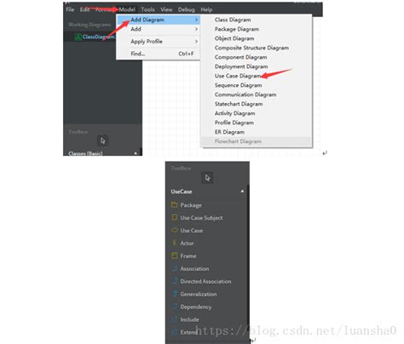Choose Use Case Diagram from submenu
Screen dimensions: 404x344
tap(238, 76)
